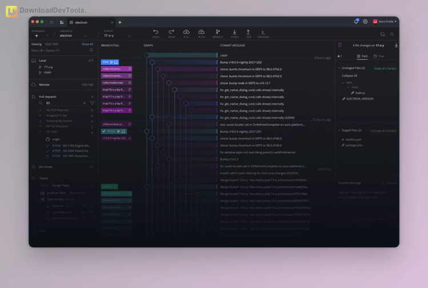This screenshot has height=288, width=428.
Task: Click the pull request search field containing 85
Action: tap(63, 103)
